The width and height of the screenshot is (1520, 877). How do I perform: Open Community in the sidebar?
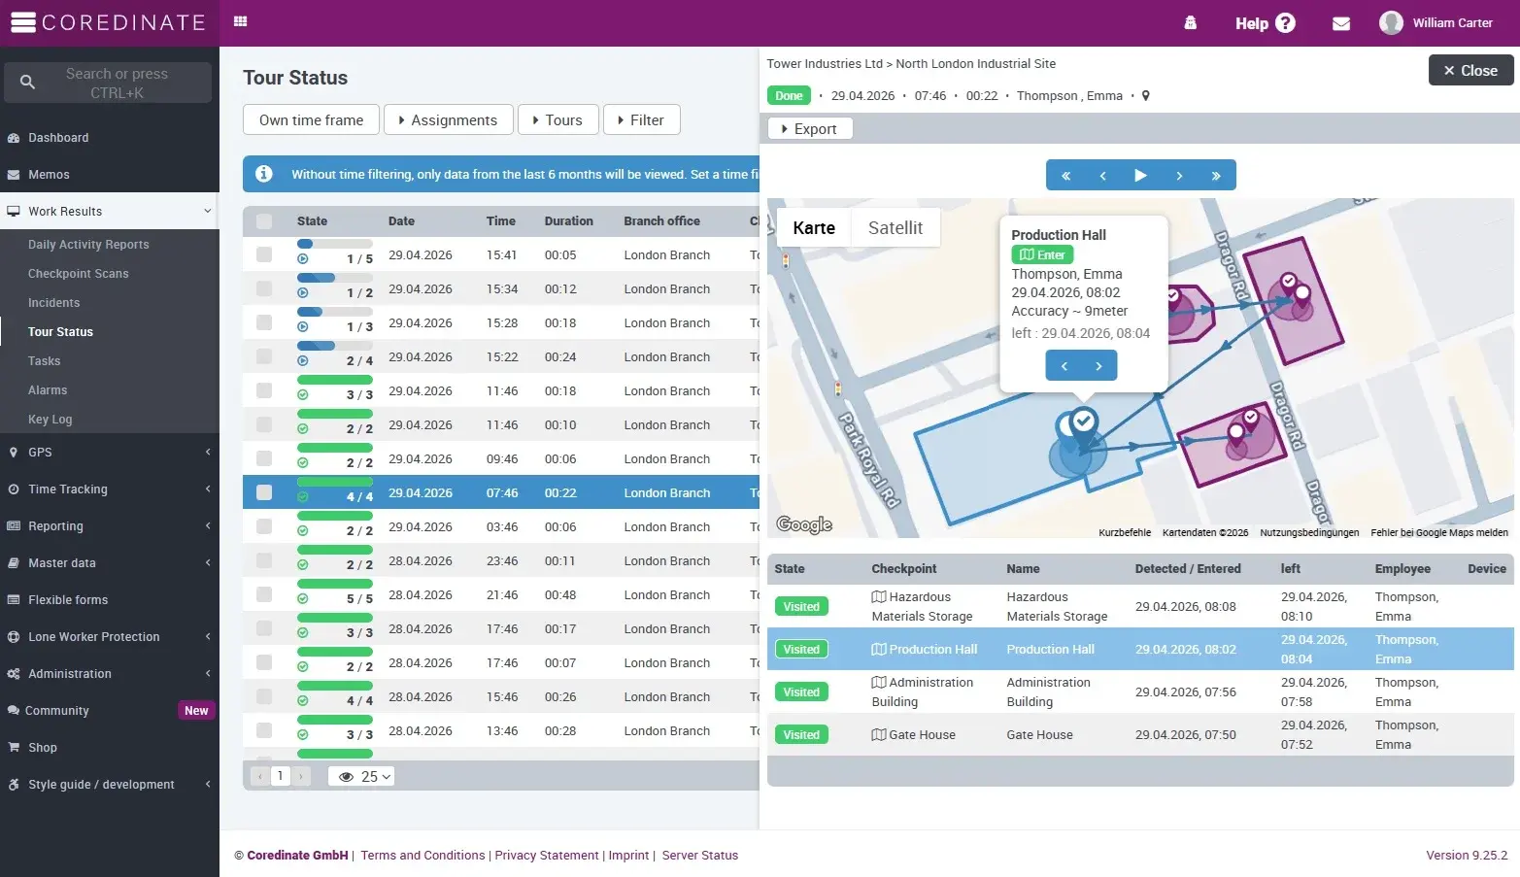point(56,711)
